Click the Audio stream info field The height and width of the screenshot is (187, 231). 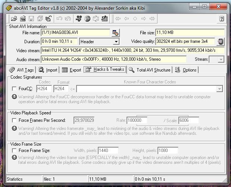pos(113,59)
